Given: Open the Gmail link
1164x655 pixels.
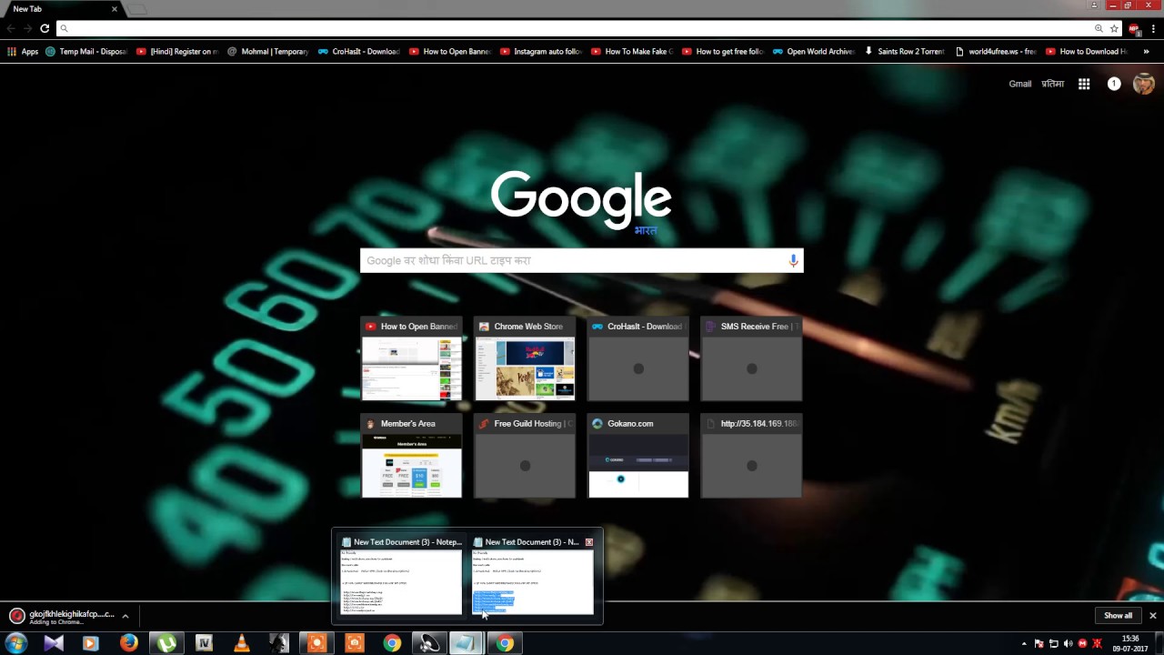Looking at the screenshot, I should [1020, 84].
